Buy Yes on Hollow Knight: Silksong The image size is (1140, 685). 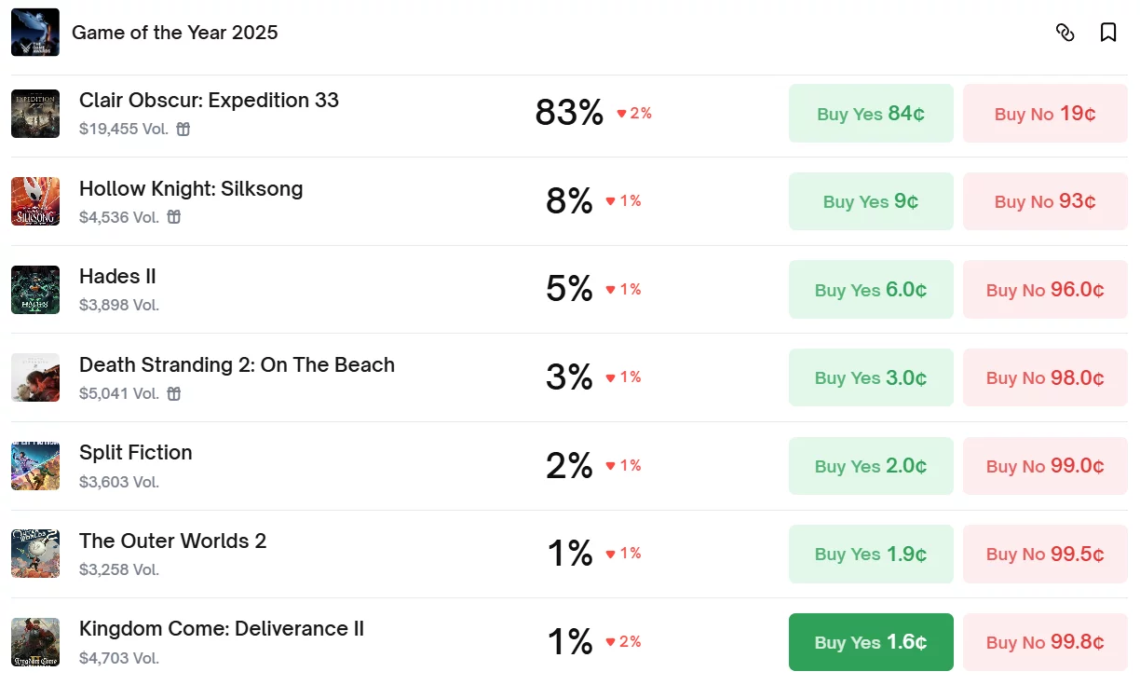coord(871,201)
